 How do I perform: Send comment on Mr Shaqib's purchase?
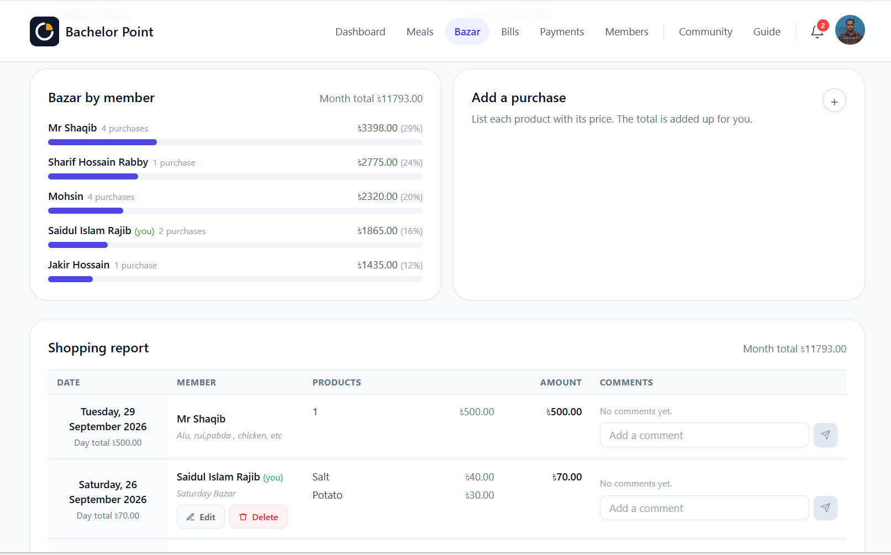pyautogui.click(x=825, y=435)
